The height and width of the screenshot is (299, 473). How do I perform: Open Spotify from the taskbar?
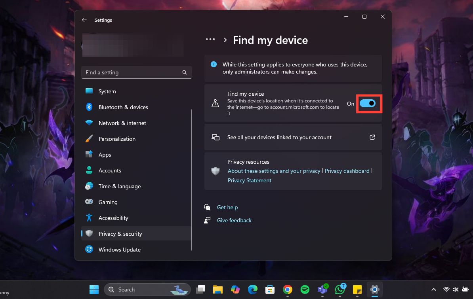coord(305,290)
